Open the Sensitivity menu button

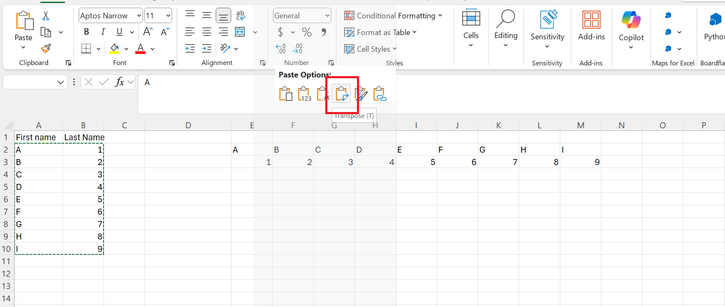click(547, 29)
